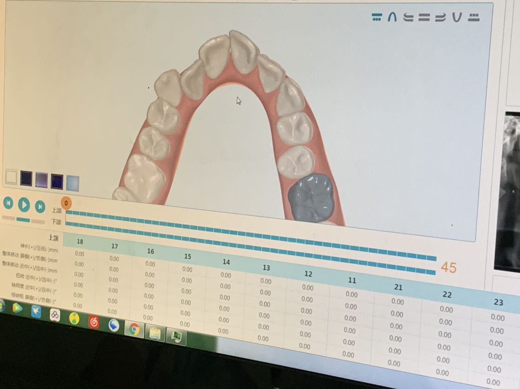Choose the left-curving side jaw view icon

[408, 17]
